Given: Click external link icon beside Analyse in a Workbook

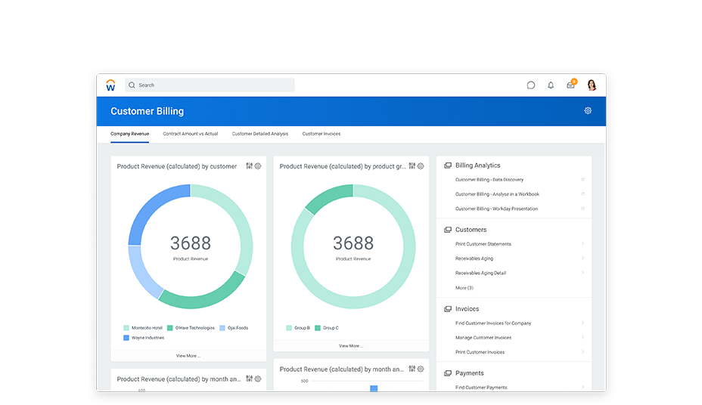Looking at the screenshot, I should (x=582, y=194).
